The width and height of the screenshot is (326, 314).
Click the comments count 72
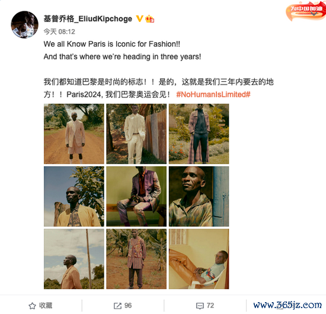(210, 306)
